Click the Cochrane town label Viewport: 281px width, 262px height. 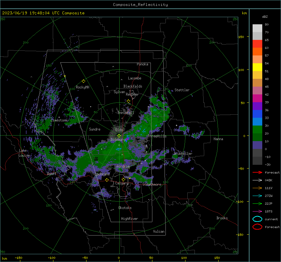tap(102, 174)
